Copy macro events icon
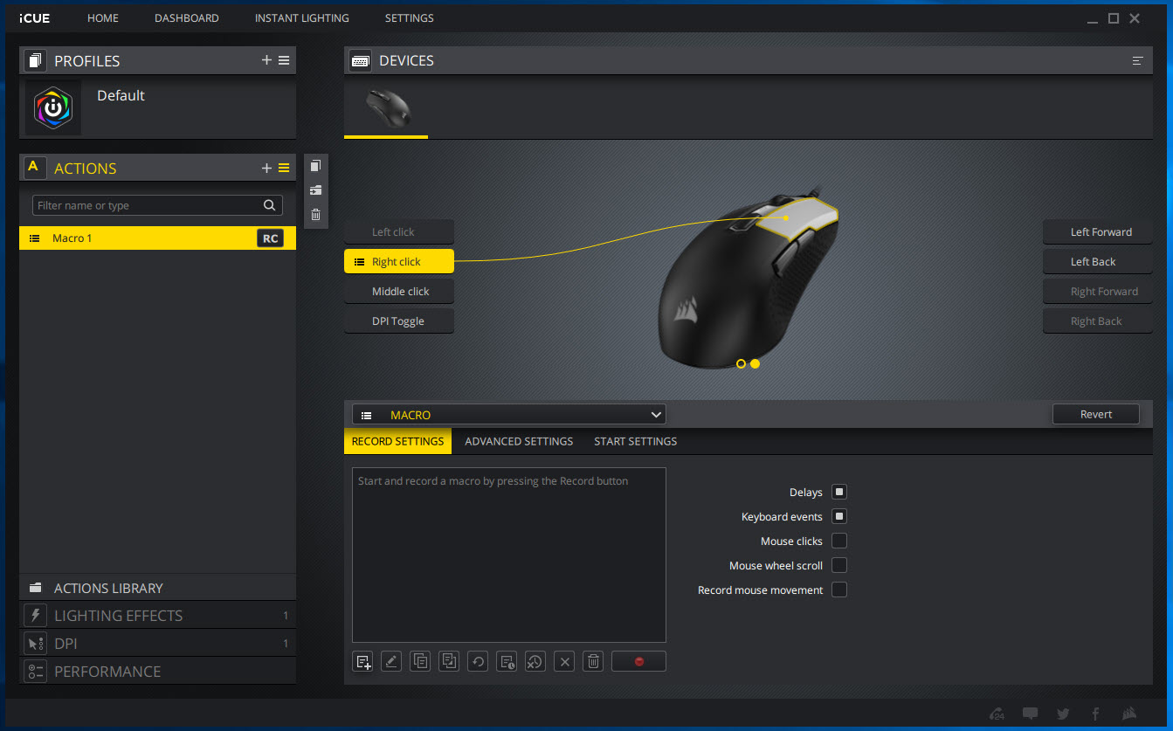The image size is (1173, 731). click(x=420, y=661)
